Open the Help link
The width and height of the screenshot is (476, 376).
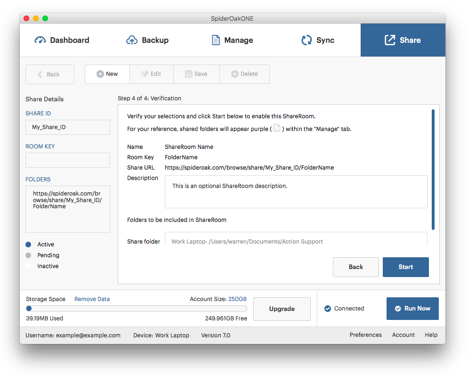click(x=431, y=335)
